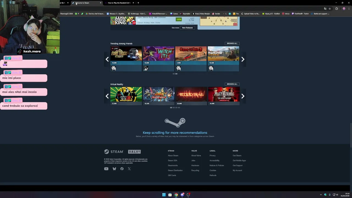This screenshot has height=198, width=352.
Task: Go to previous Virtual Reality games
Action: (107, 96)
